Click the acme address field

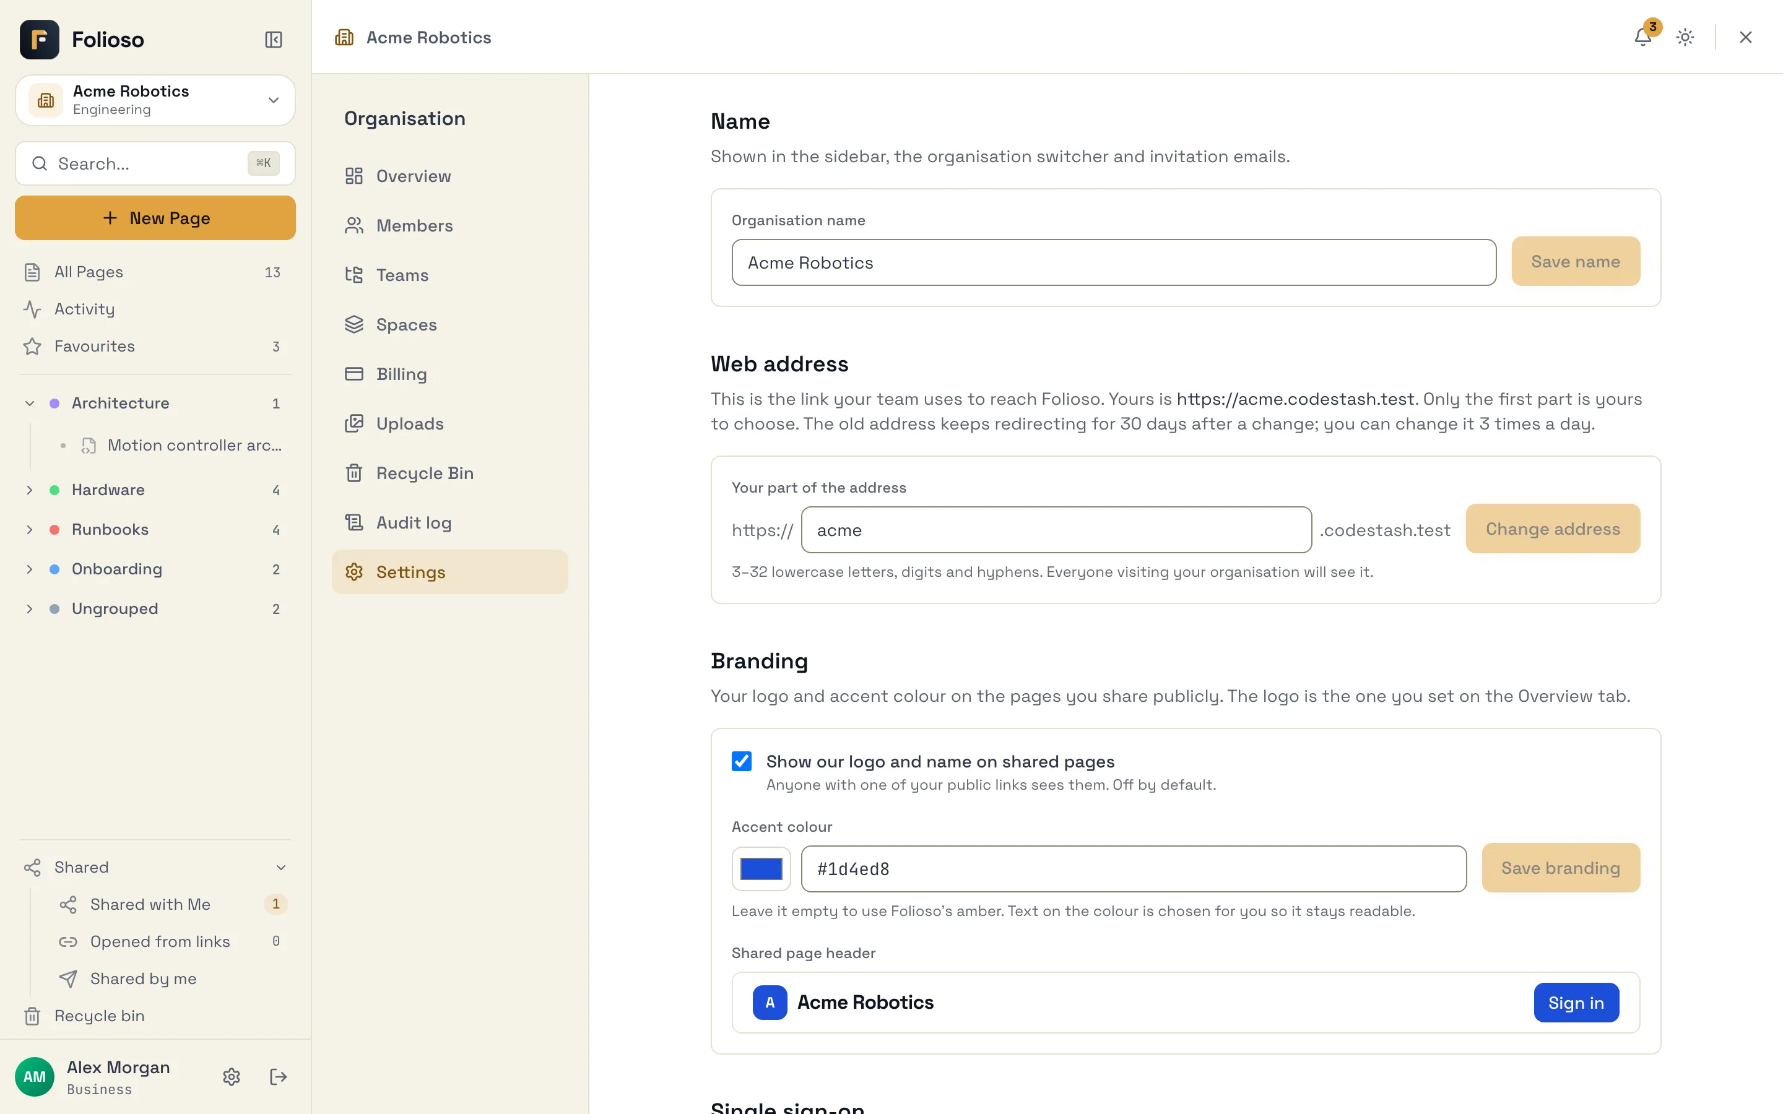pos(1056,530)
